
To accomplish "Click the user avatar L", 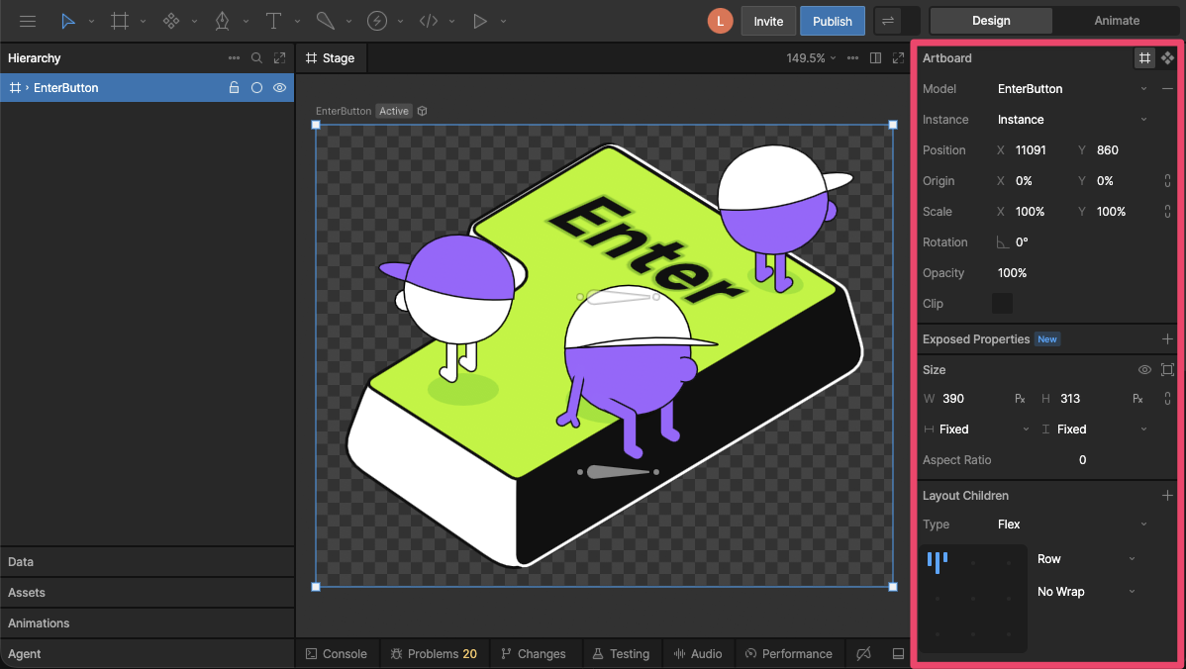I will tap(720, 21).
